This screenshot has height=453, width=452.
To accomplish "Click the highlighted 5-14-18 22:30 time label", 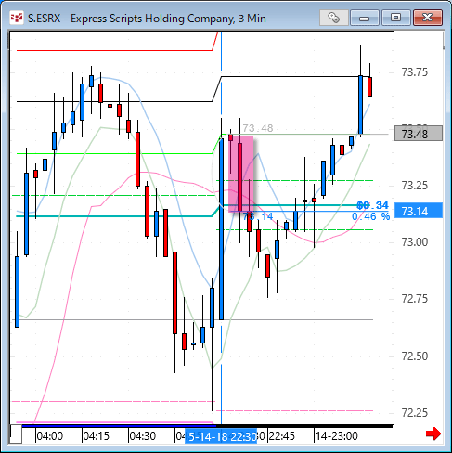I will coord(221,436).
